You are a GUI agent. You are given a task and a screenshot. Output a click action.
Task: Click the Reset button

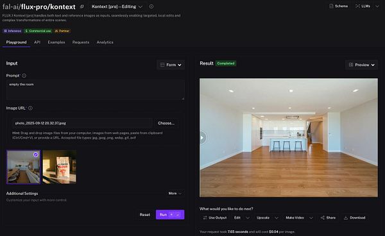pyautogui.click(x=144, y=215)
